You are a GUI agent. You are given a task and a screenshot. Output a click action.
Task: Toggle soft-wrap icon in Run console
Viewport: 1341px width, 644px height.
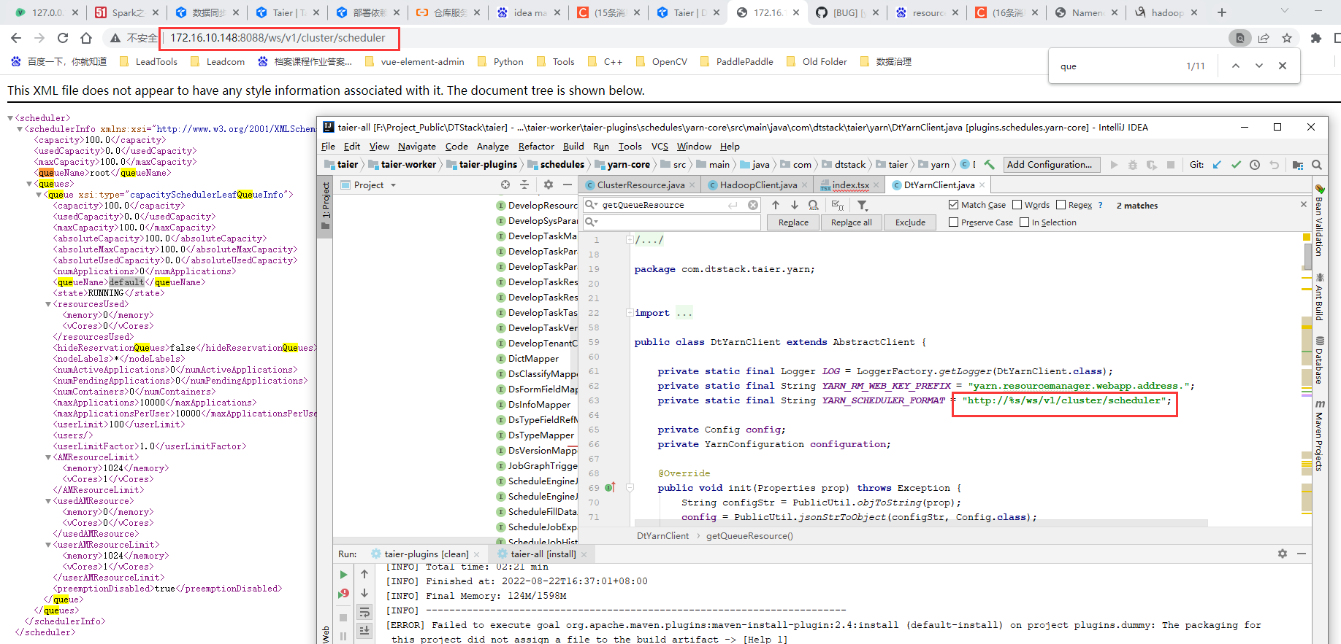coord(364,611)
